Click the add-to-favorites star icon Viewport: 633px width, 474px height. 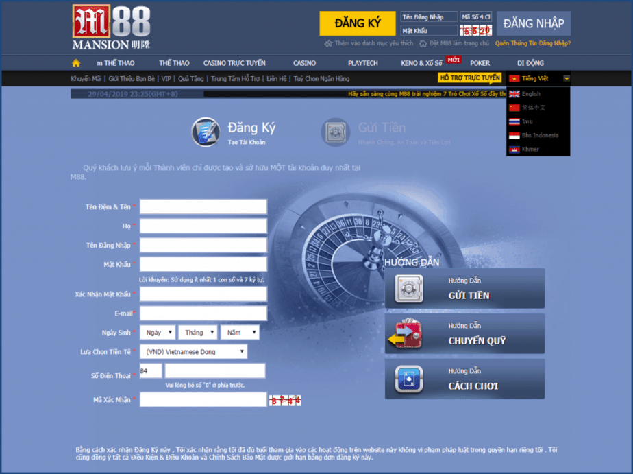click(x=328, y=43)
